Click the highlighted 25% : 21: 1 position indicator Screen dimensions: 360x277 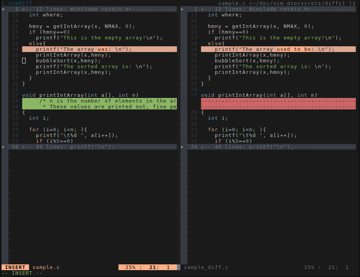point(148,267)
